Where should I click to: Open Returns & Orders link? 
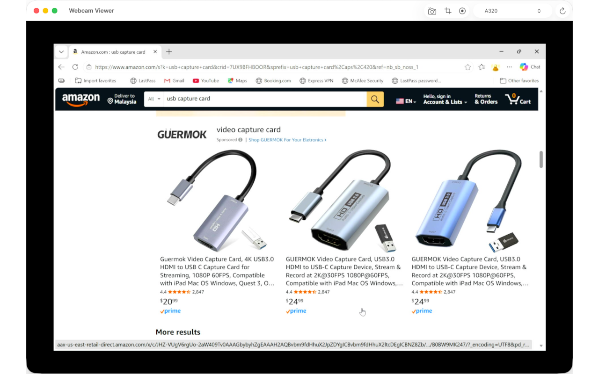(486, 99)
